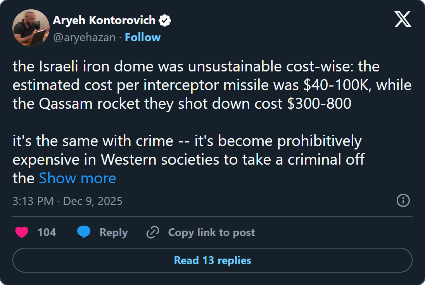Click the @aryehazan handle
This screenshot has width=425, height=285.
pyautogui.click(x=84, y=37)
